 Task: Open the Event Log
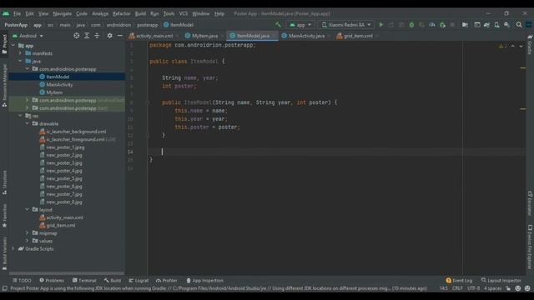[459, 281]
